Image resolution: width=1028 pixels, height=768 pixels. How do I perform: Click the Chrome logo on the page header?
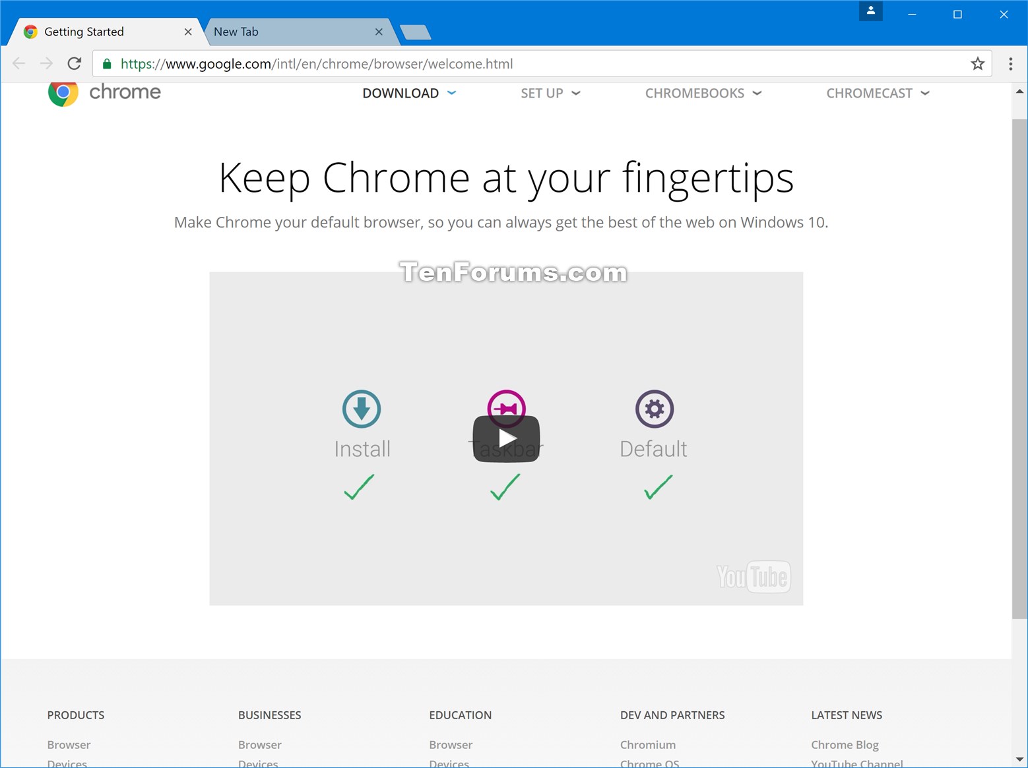63,93
